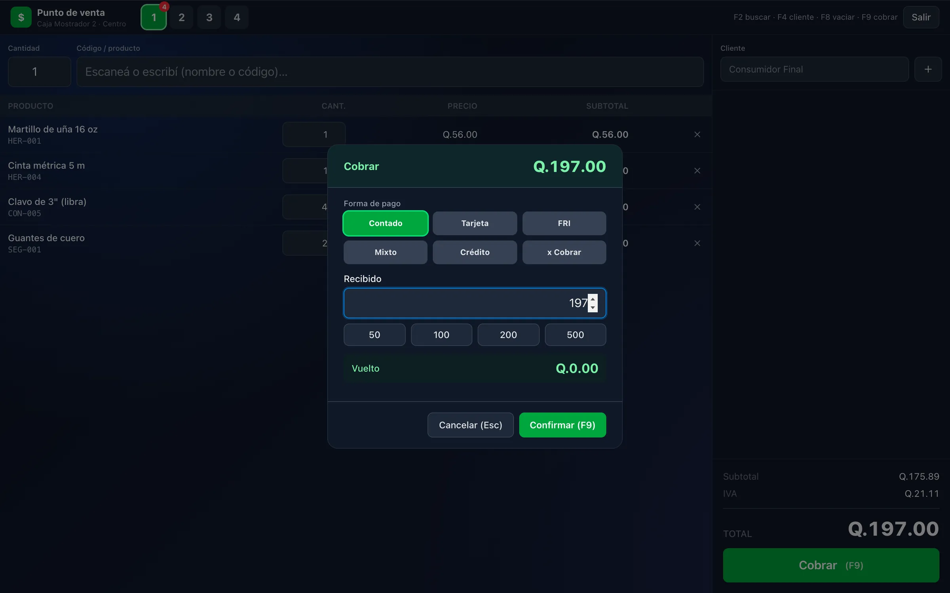950x593 pixels.
Task: Focus the Recibido amount field
Action: (475, 303)
